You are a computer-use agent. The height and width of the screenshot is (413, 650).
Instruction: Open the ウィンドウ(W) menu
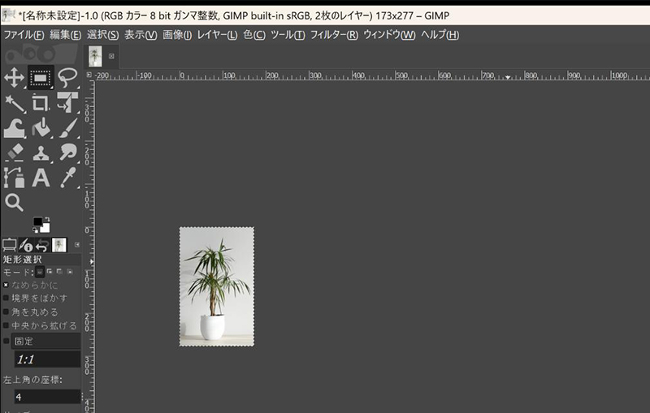tap(389, 35)
